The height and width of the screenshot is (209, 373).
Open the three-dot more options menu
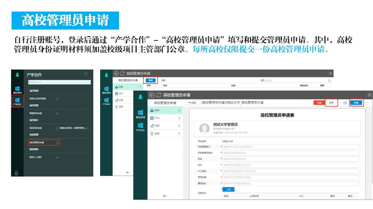[x=367, y=103]
